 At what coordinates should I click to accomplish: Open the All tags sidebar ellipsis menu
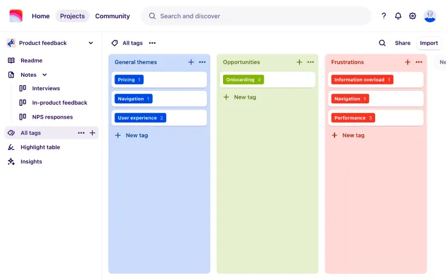pos(81,133)
